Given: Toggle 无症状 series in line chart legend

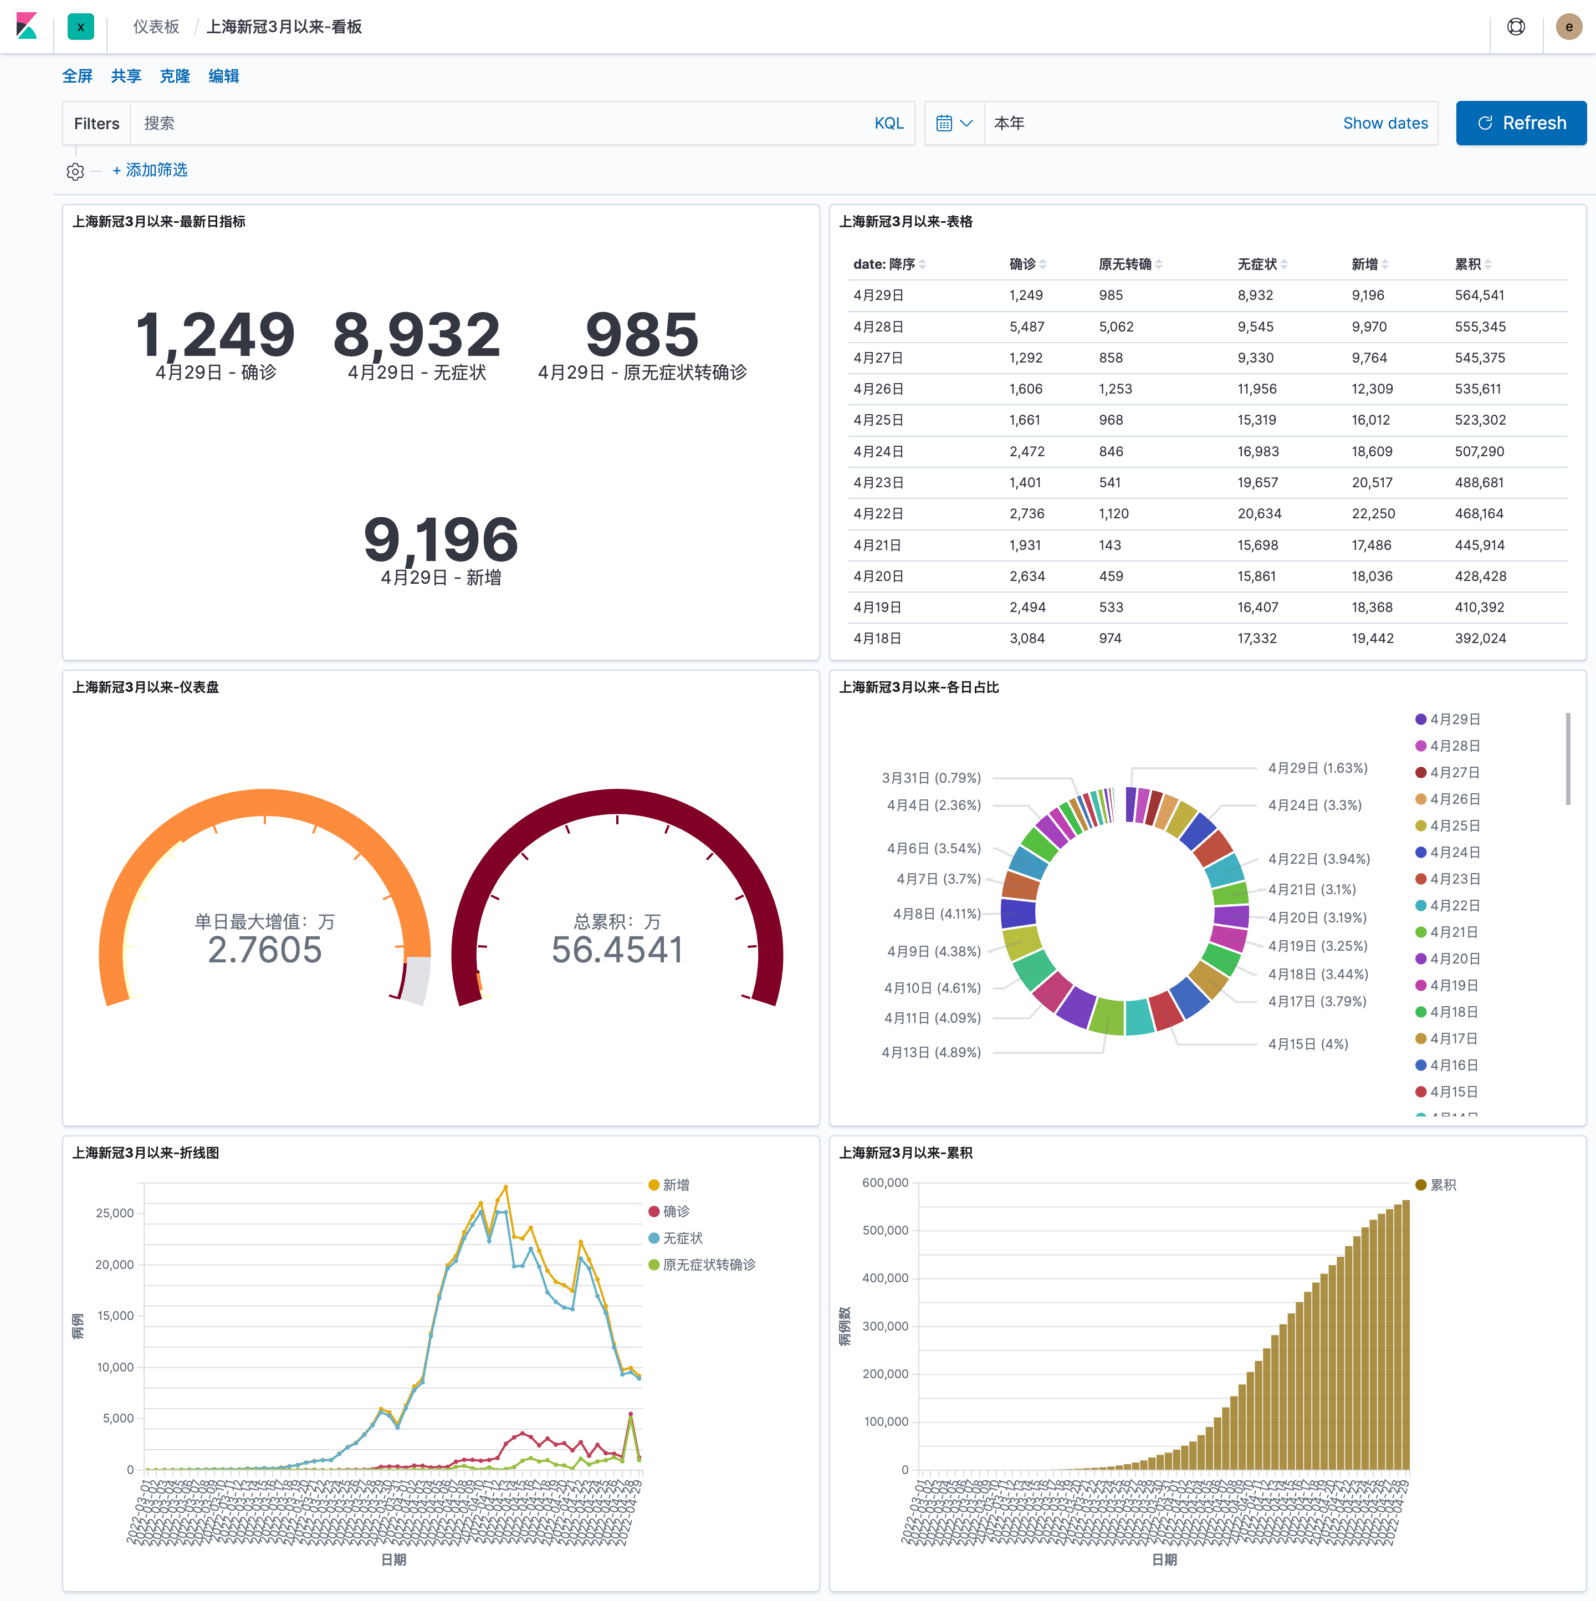Looking at the screenshot, I should (676, 1237).
